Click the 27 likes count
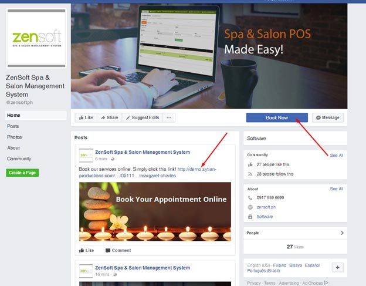Screen dimensions: 366x286 (x=295, y=247)
